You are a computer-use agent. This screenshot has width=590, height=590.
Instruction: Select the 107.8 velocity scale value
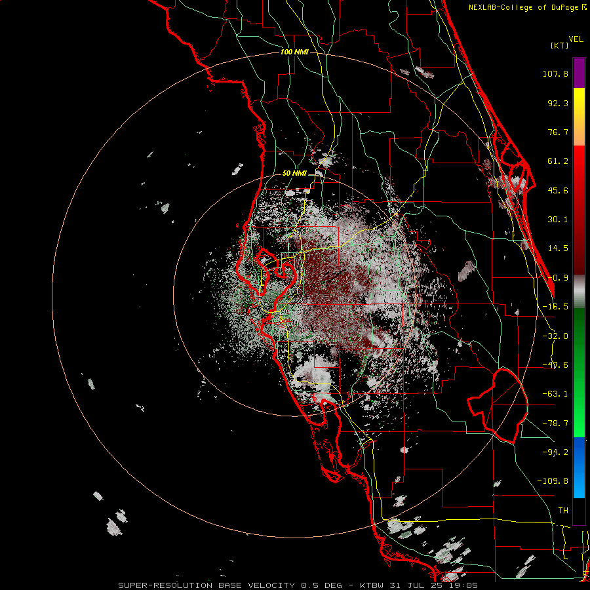click(555, 73)
